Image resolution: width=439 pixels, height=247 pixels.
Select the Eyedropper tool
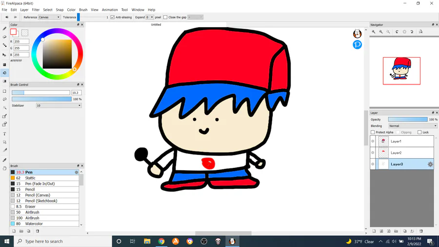click(x=4, y=160)
